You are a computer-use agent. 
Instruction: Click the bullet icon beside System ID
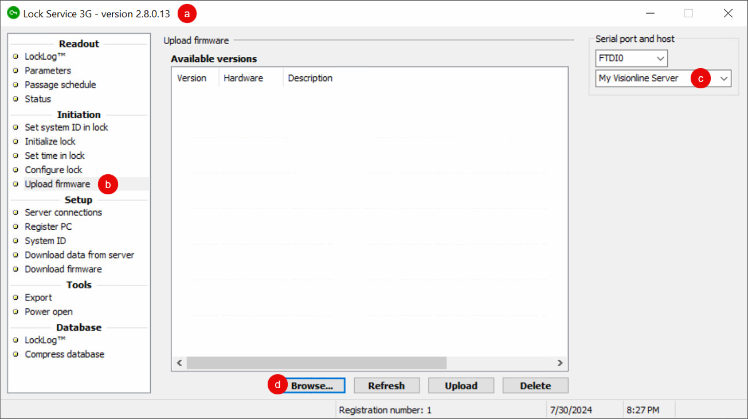tap(16, 241)
